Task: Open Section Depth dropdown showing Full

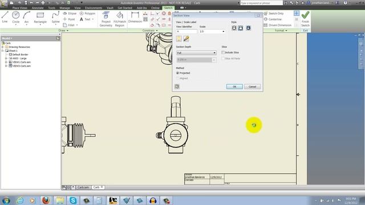Action: point(196,53)
